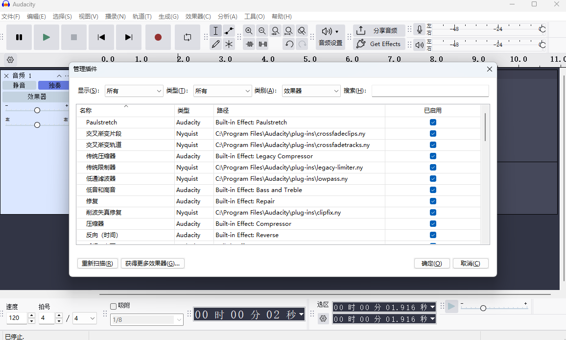Skip to start of project

[x=101, y=37]
